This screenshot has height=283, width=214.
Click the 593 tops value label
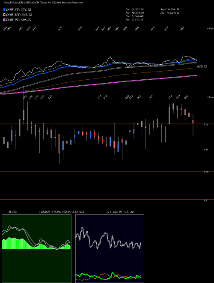[x=182, y=29]
